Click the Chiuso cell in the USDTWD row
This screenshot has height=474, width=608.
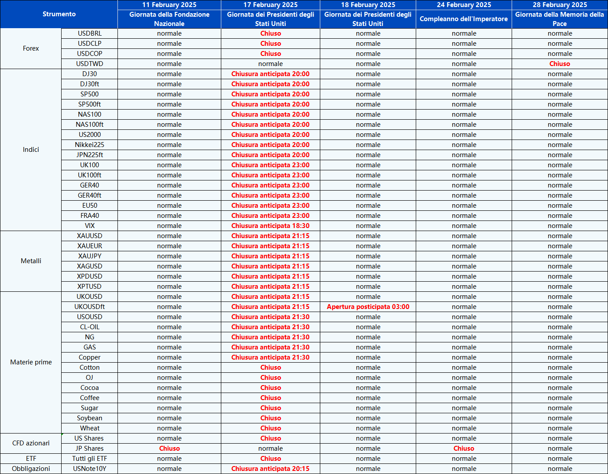(x=560, y=64)
